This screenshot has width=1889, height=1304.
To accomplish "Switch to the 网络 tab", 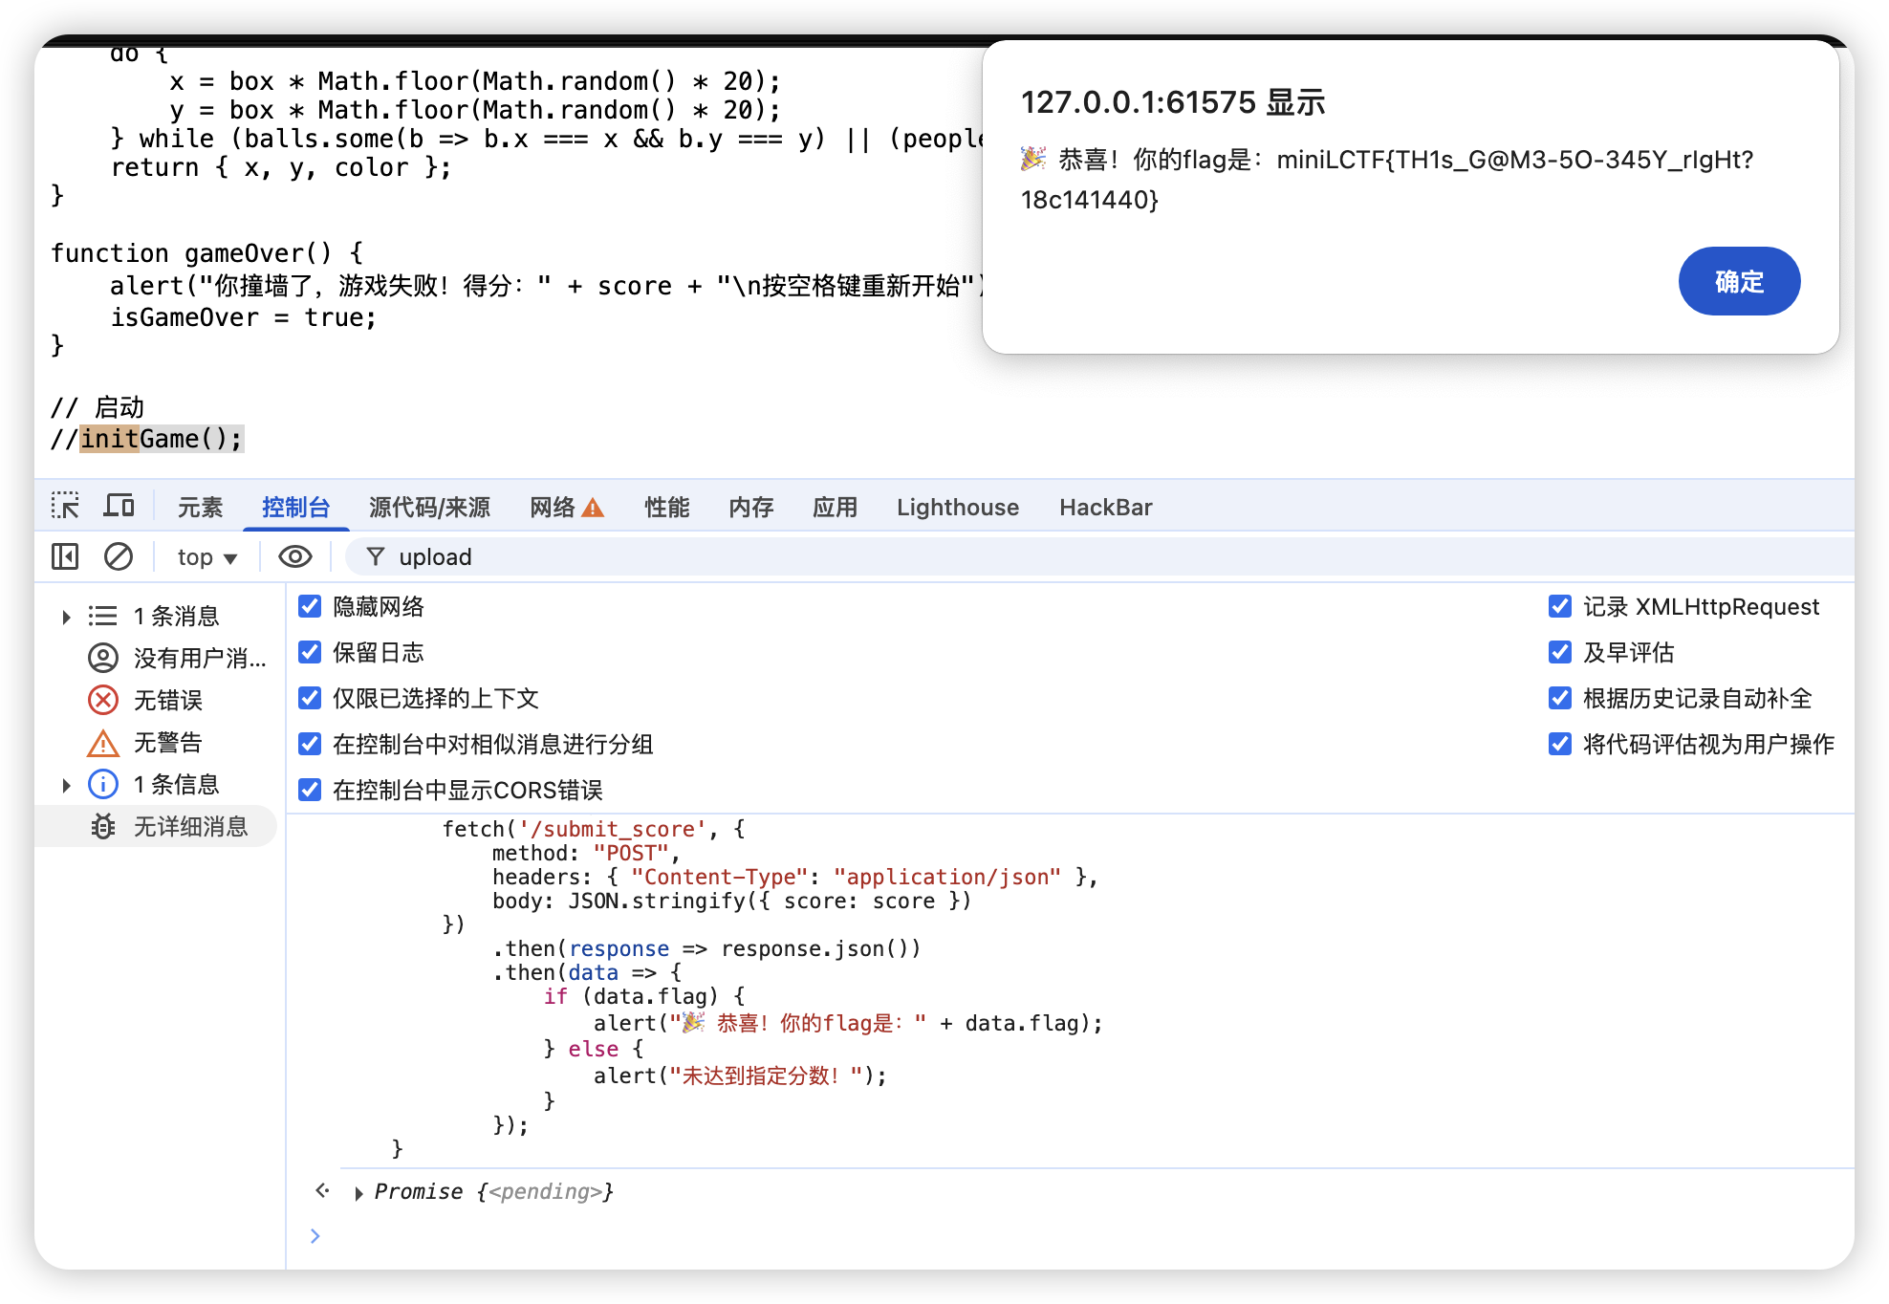I will click(x=554, y=507).
